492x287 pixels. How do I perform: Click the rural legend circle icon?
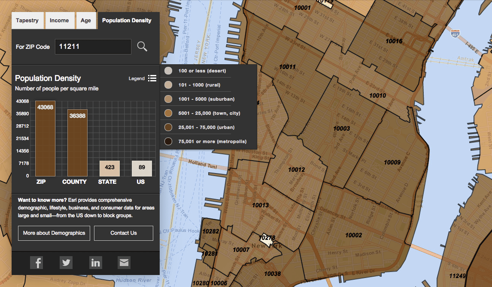167,84
